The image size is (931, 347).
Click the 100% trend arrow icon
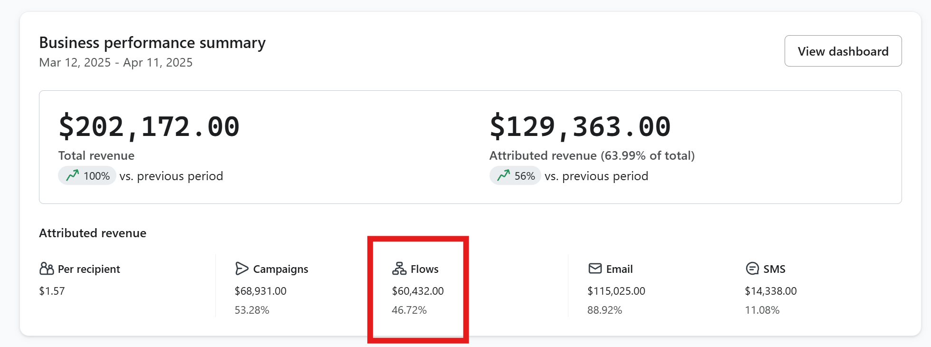tap(73, 176)
